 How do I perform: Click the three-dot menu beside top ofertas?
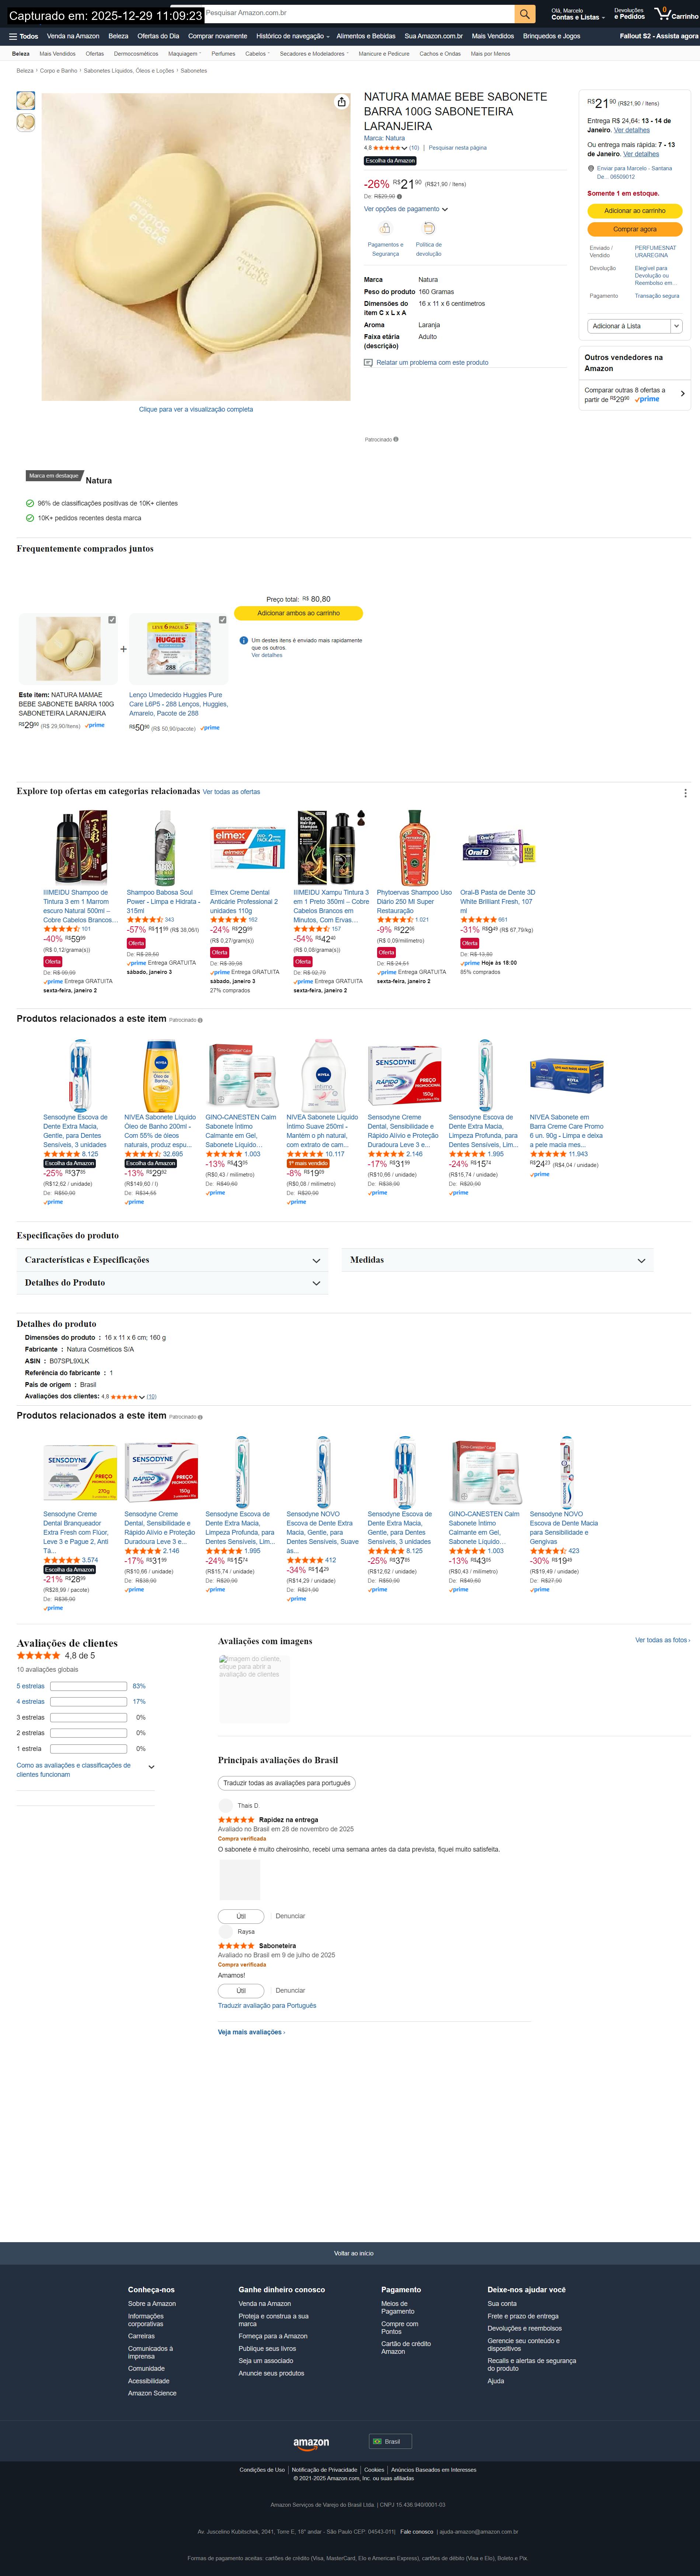click(x=685, y=793)
